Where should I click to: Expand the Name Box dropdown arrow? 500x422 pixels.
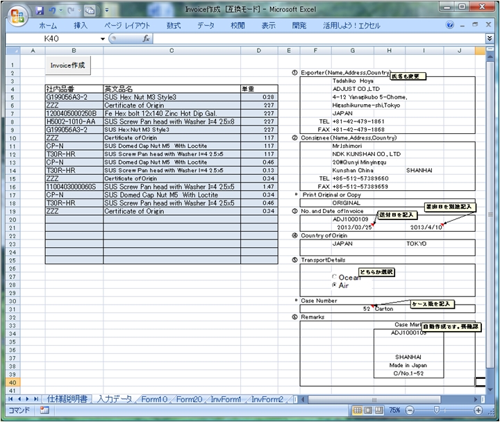(103, 39)
